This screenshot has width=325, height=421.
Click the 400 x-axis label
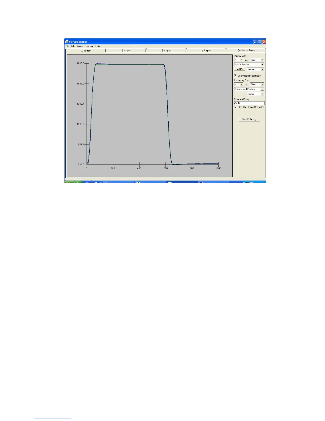pos(139,168)
